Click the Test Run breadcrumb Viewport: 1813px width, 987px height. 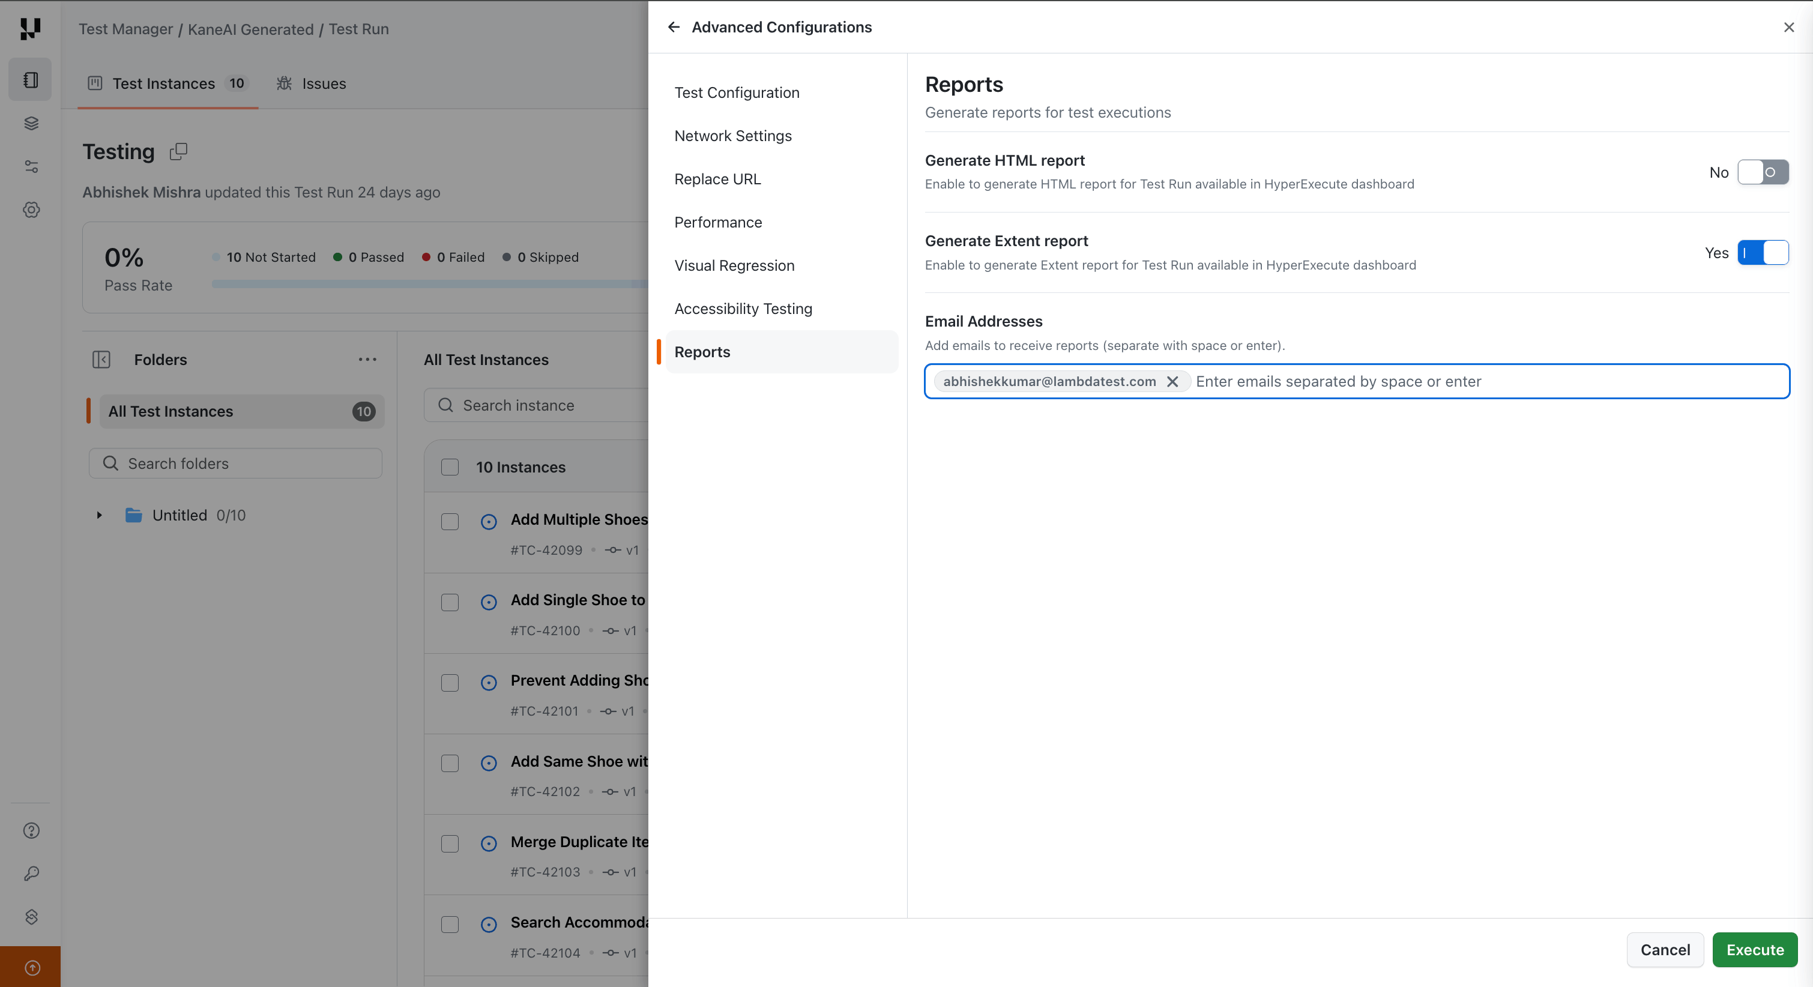coord(359,29)
